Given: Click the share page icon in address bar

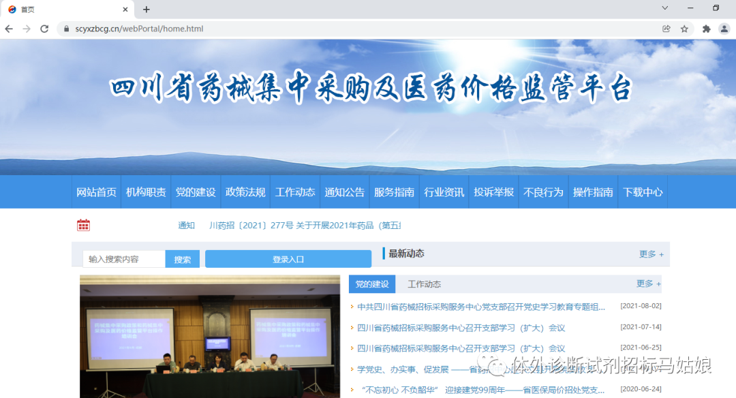Looking at the screenshot, I should click(x=666, y=29).
